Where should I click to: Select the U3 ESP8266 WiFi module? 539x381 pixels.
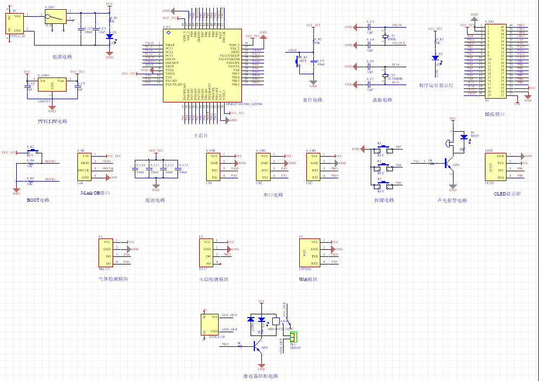[310, 253]
